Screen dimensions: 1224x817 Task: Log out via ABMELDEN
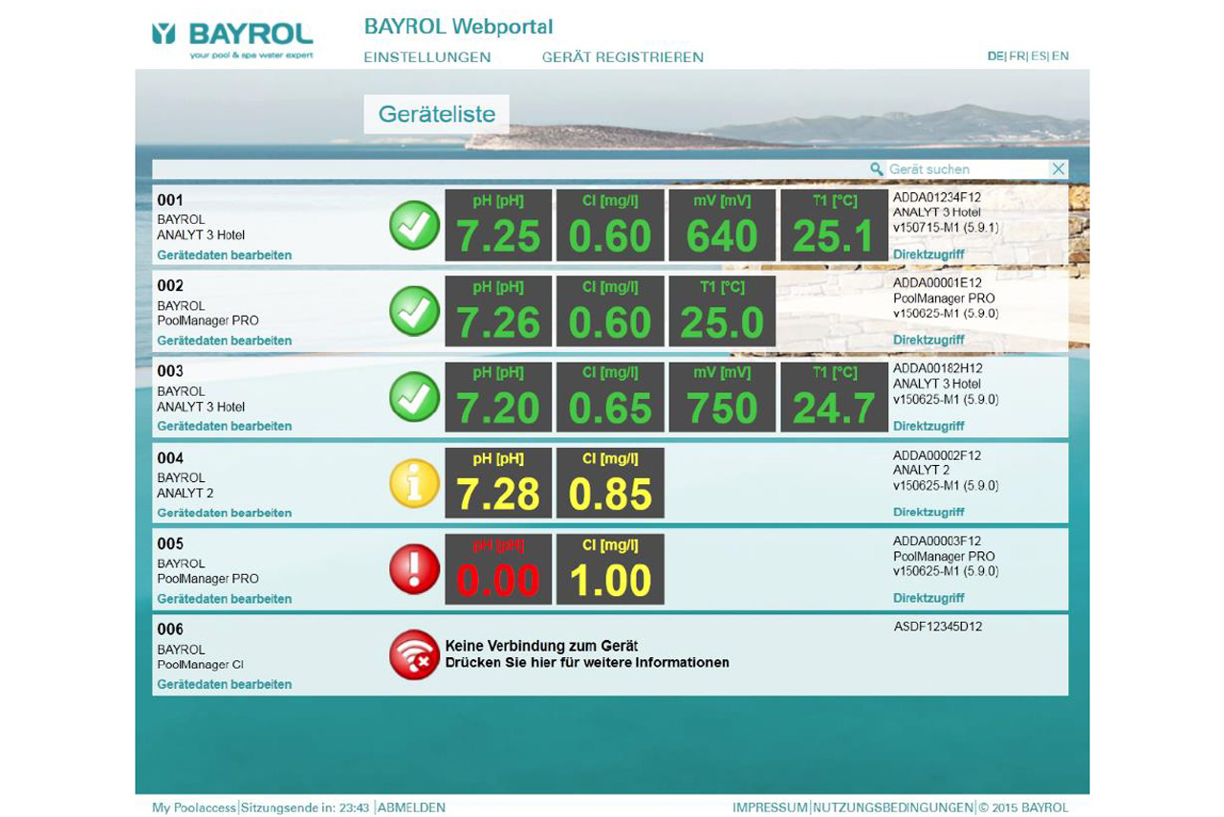(x=411, y=807)
